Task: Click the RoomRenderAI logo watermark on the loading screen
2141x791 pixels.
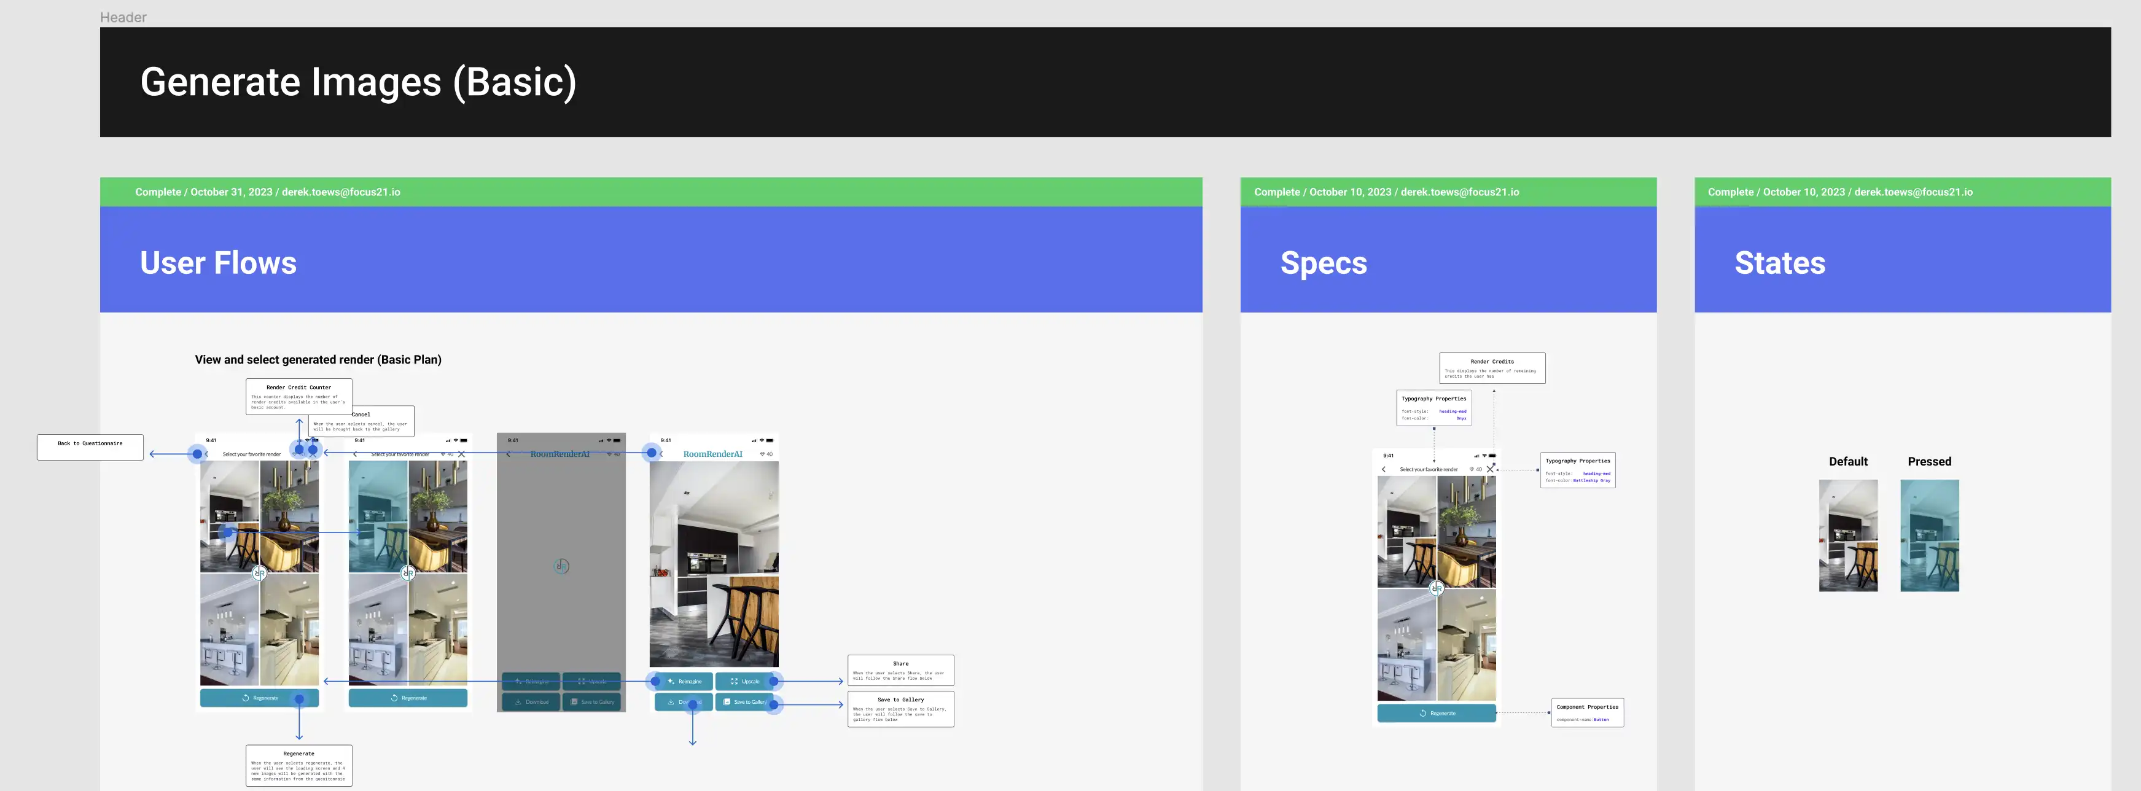Action: point(562,566)
